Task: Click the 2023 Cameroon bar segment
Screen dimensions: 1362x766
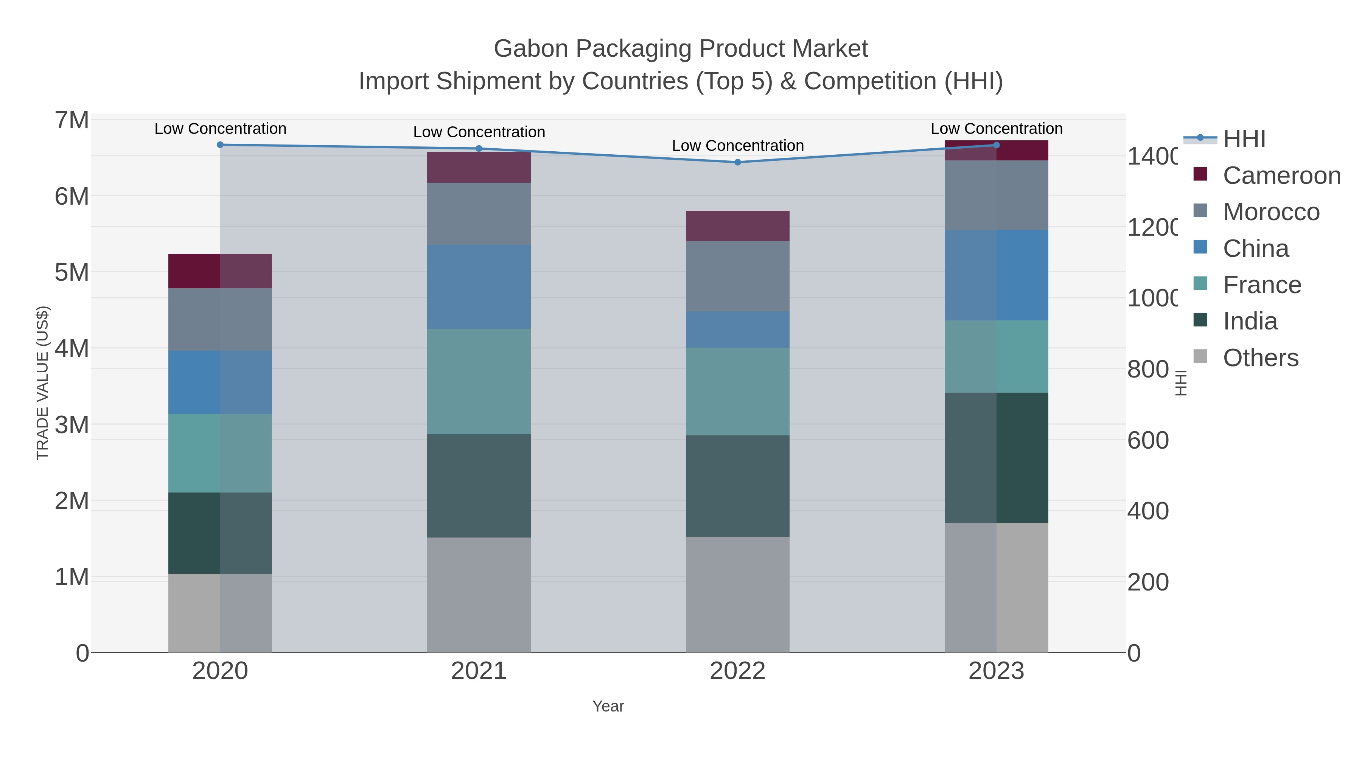Action: click(996, 151)
